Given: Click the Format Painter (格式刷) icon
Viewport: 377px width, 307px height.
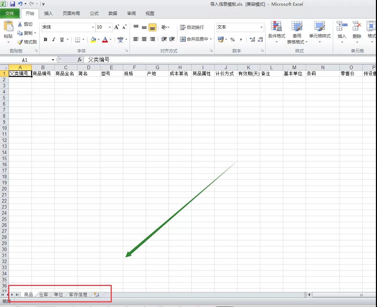Looking at the screenshot, I should [20, 42].
